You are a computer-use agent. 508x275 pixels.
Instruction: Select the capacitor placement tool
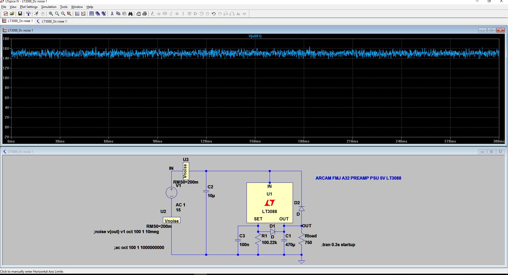(x=177, y=14)
